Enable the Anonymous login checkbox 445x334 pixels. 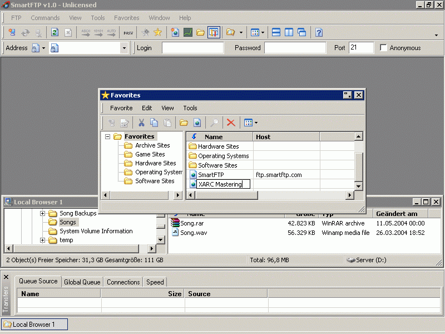(383, 48)
